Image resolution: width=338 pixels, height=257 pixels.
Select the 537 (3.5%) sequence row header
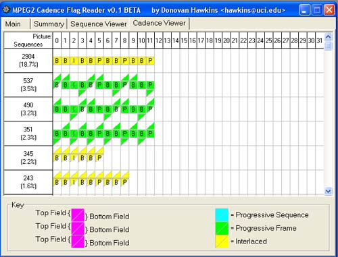[x=28, y=85]
